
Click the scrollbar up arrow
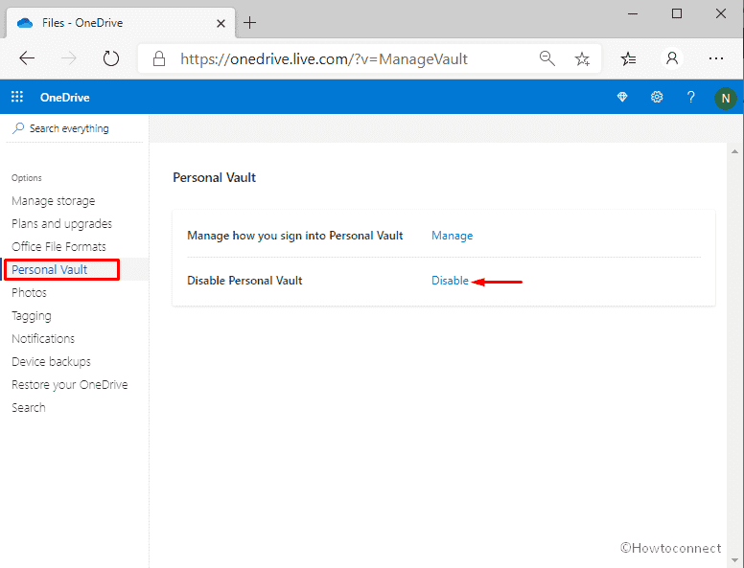pos(734,151)
